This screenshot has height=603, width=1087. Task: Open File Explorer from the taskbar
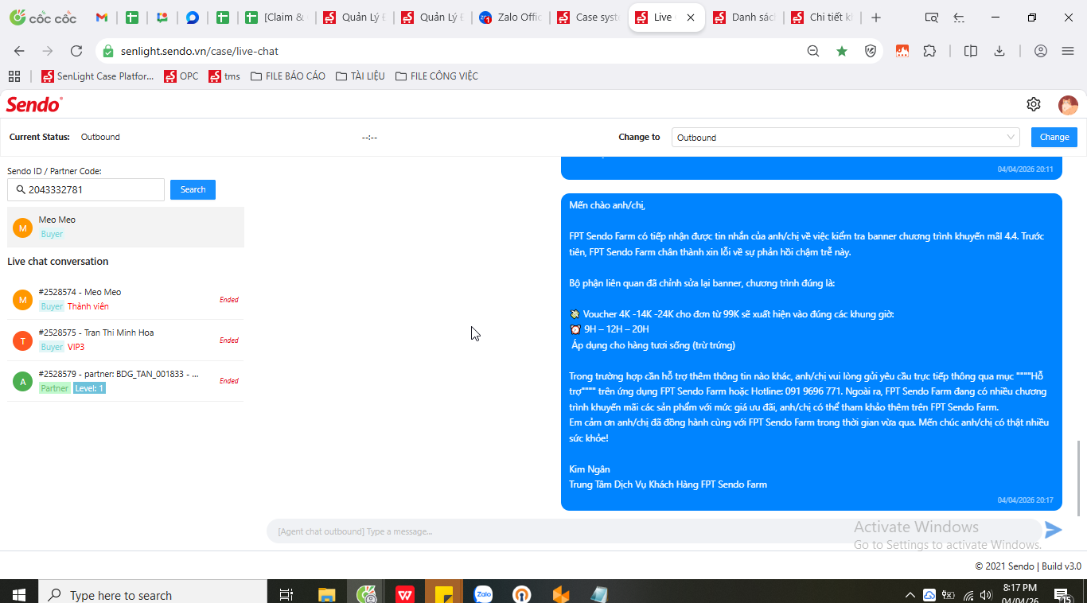327,594
